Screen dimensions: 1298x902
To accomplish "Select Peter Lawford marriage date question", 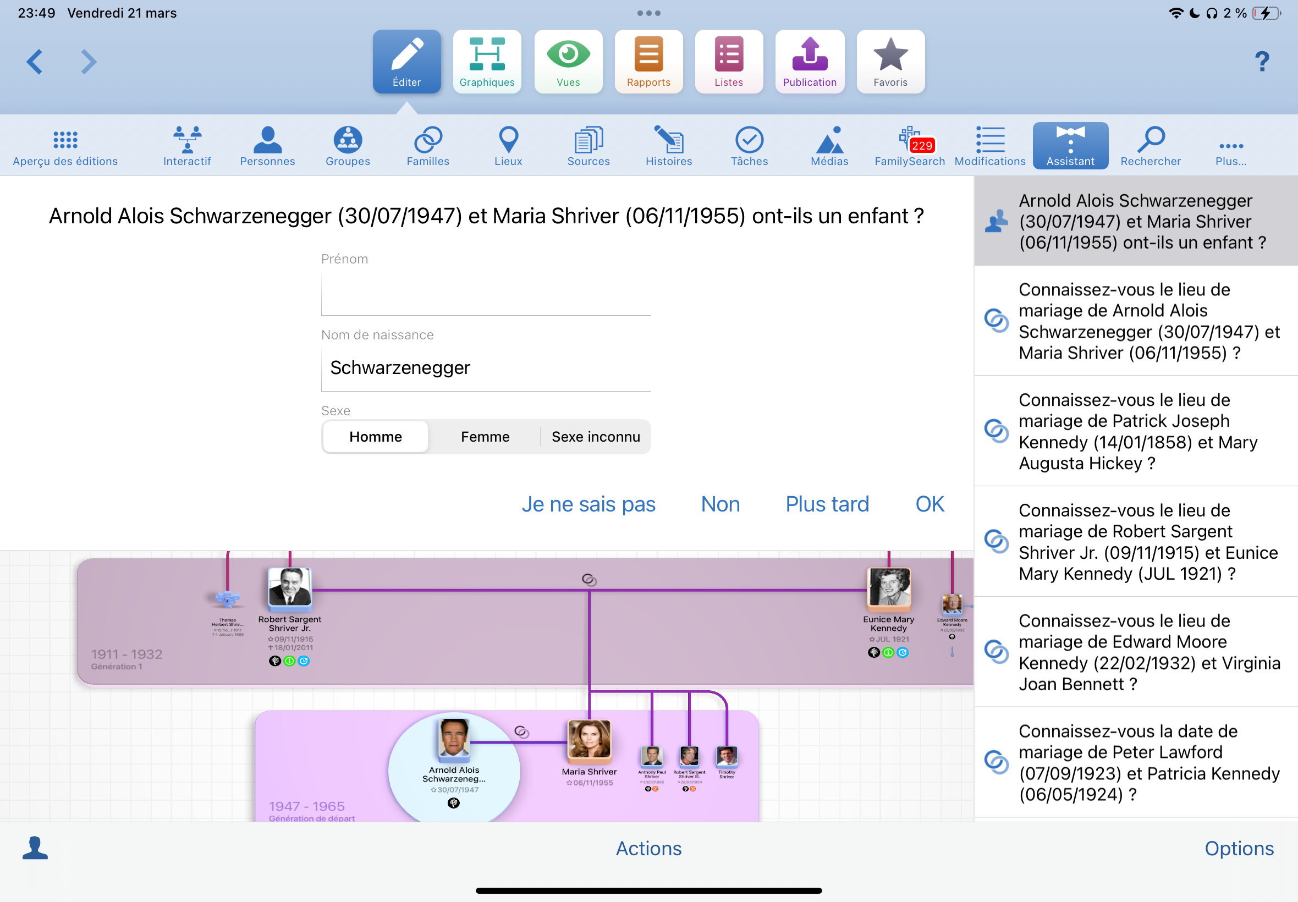I will point(1136,762).
